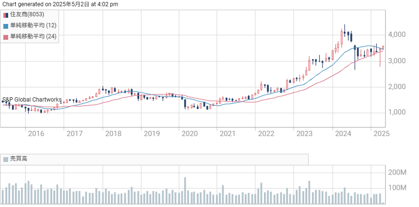Screen dimensions: 419x207
Task: Click the 2019 year axis label
Action: pos(152,133)
